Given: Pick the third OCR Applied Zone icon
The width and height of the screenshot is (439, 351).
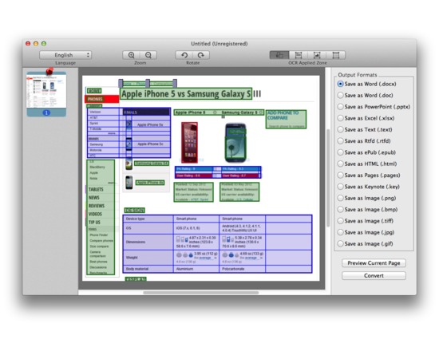Looking at the screenshot, I should (317, 55).
